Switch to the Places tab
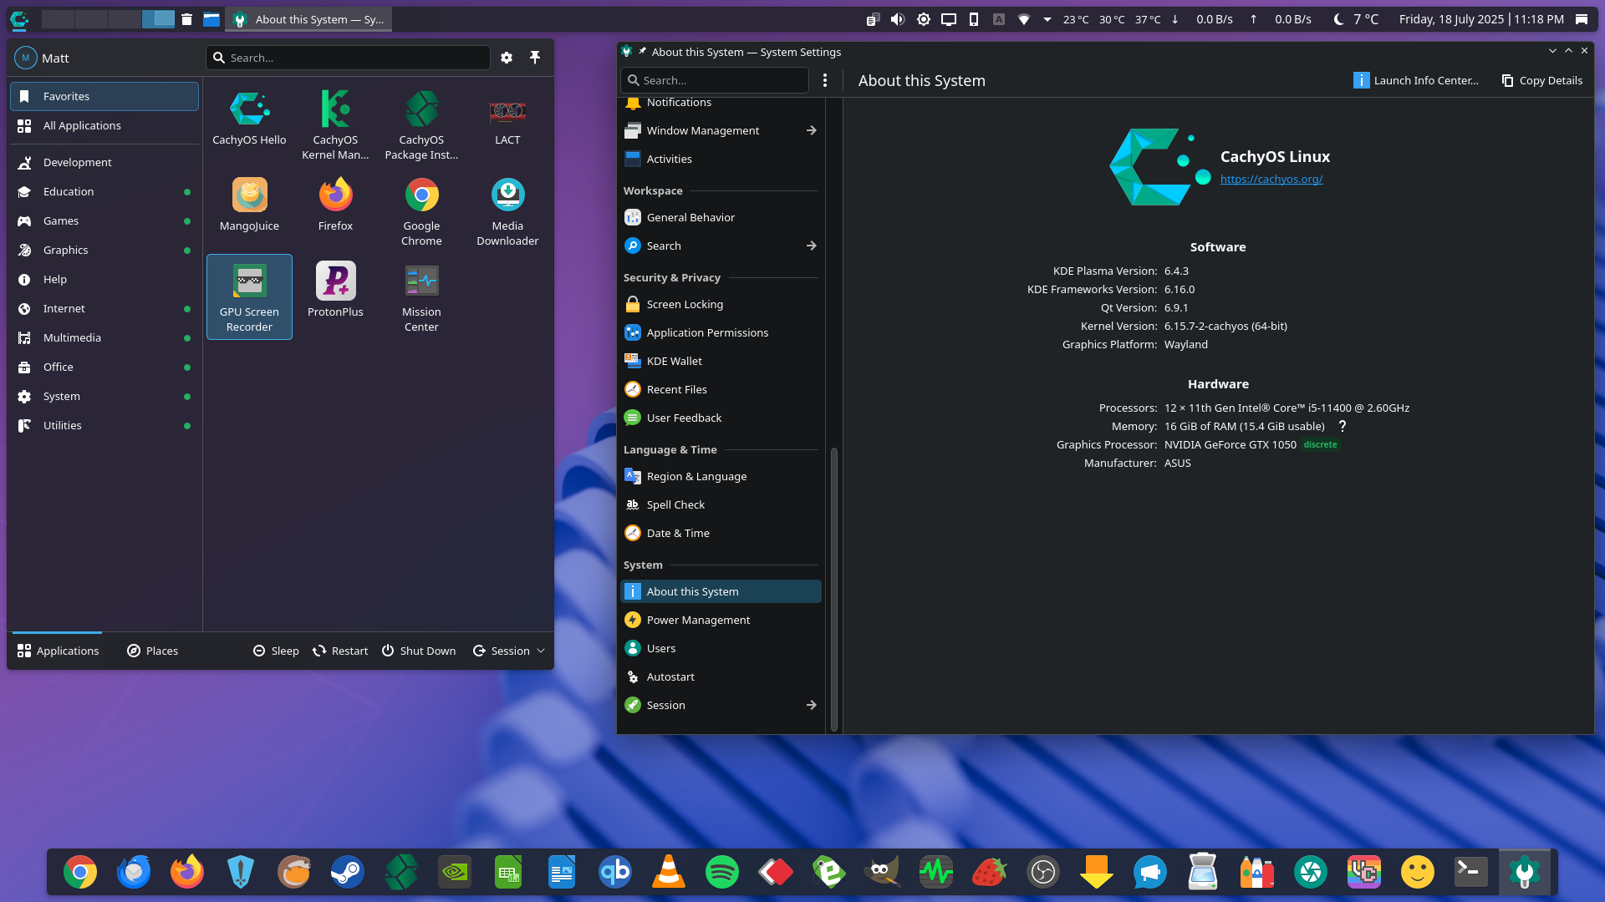1605x902 pixels. [x=152, y=651]
